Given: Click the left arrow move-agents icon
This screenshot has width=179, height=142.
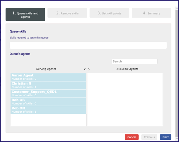Looking at the screenshot, I should (85, 69).
